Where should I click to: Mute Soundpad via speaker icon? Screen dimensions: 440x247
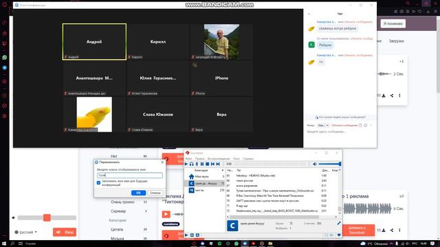coord(315,164)
